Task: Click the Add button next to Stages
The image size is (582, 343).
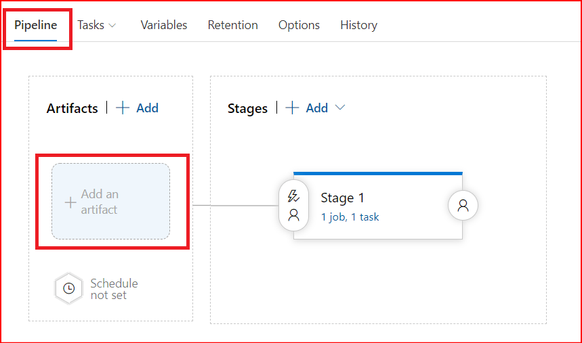Action: [316, 108]
